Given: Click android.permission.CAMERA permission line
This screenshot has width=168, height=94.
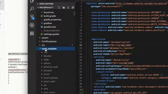Looking at the screenshot, I should 127,18.
